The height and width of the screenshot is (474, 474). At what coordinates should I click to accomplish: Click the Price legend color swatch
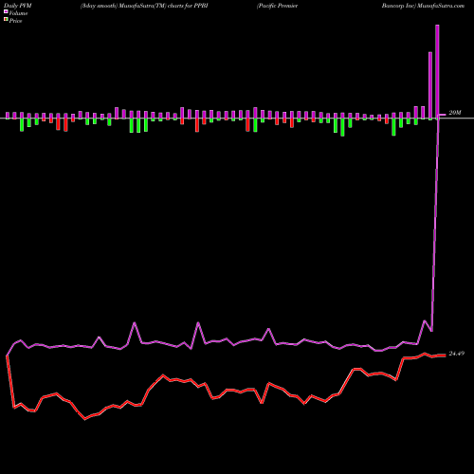(6, 20)
